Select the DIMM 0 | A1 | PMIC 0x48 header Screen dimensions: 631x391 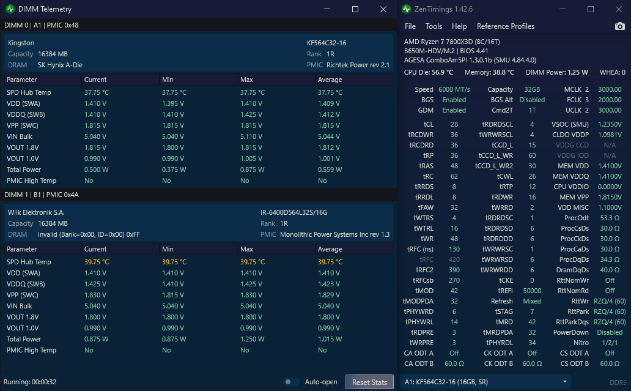pyautogui.click(x=198, y=25)
